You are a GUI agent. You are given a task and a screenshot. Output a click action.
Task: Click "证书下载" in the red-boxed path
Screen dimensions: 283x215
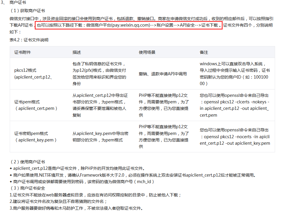pos(210,25)
